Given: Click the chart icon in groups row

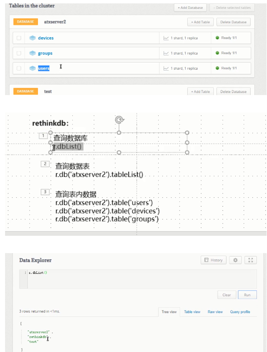Looking at the screenshot, I should coord(166,53).
